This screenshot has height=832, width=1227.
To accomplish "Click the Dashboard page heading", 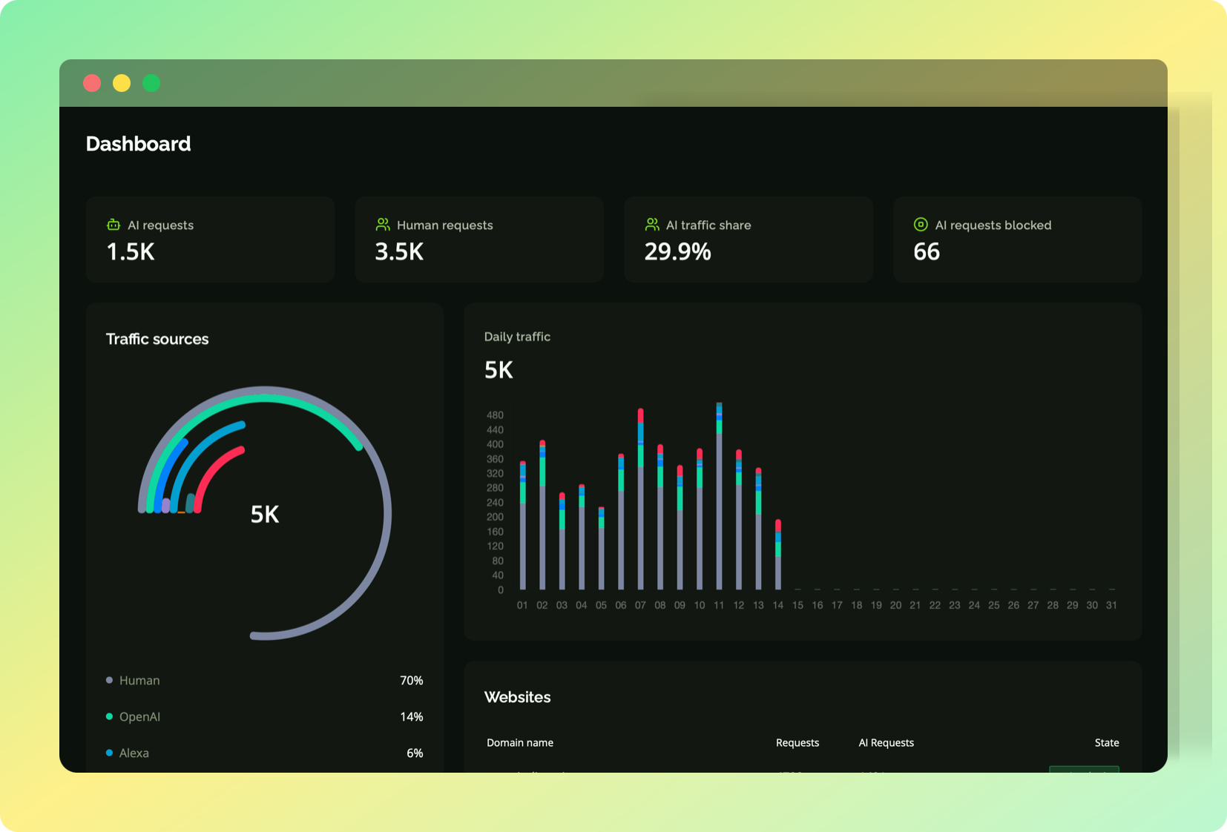I will click(139, 144).
